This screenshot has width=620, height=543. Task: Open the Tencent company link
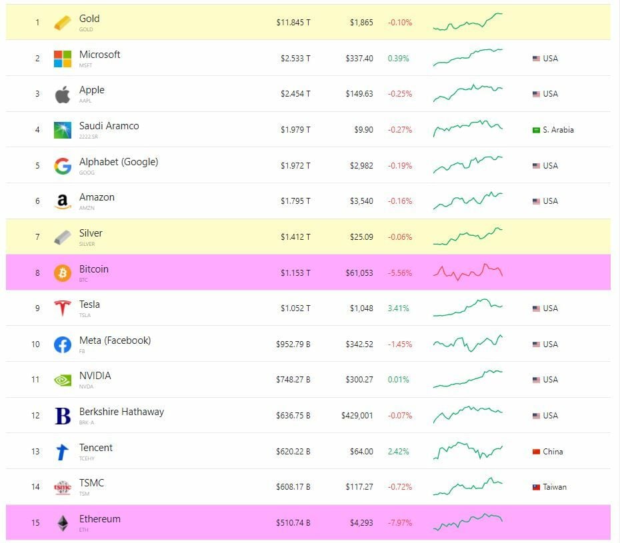[x=96, y=448]
